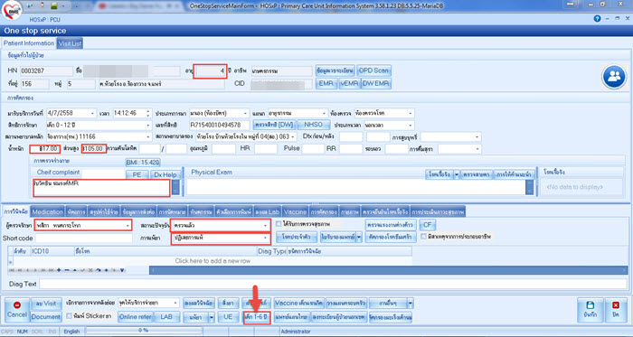This screenshot has height=337, width=633.
Task: Click the Dx Help button
Action: 165,175
